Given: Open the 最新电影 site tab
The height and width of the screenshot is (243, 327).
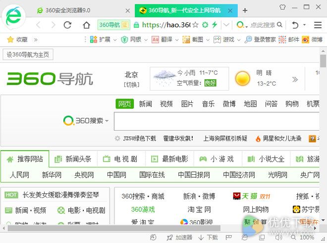Looking at the screenshot, I should point(169,159).
